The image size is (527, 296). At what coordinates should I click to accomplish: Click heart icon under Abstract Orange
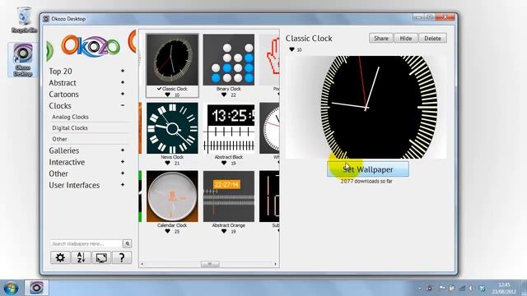tap(224, 231)
